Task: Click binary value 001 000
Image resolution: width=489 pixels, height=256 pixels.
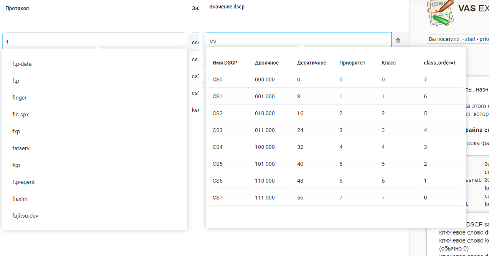Action: [x=265, y=97]
